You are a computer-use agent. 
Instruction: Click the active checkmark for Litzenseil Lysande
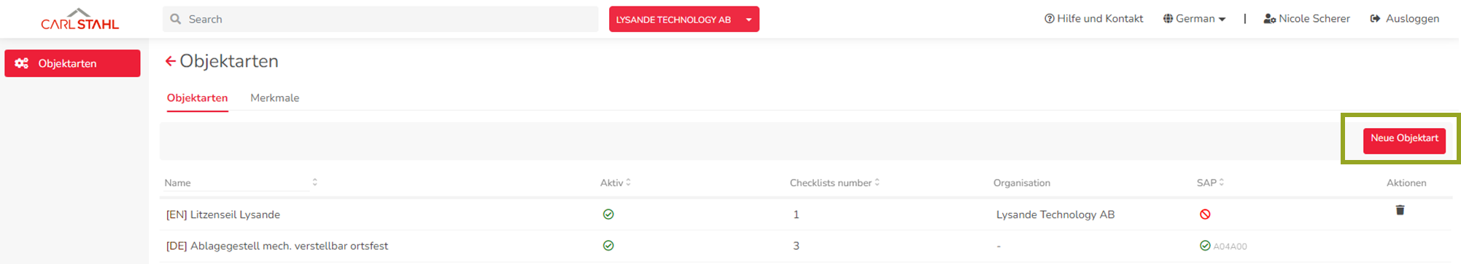coord(608,215)
